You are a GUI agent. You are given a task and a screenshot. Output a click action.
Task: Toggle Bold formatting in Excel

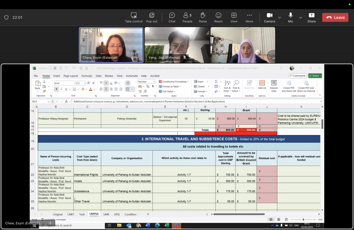tap(56, 89)
